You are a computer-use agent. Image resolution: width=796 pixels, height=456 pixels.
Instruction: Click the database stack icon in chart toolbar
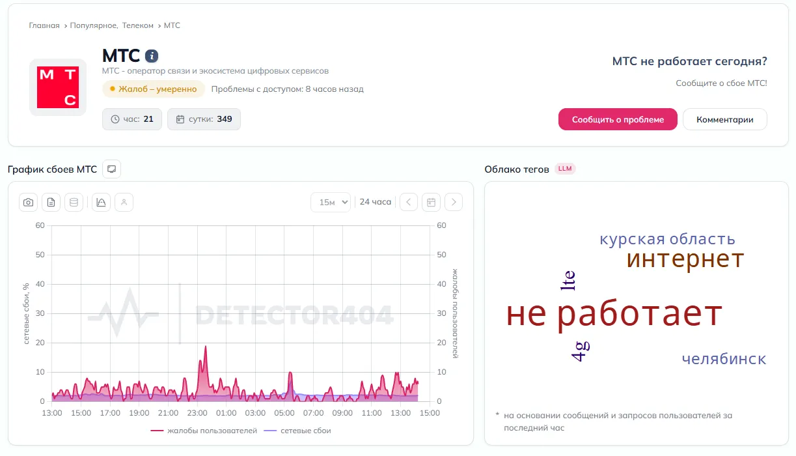(74, 203)
